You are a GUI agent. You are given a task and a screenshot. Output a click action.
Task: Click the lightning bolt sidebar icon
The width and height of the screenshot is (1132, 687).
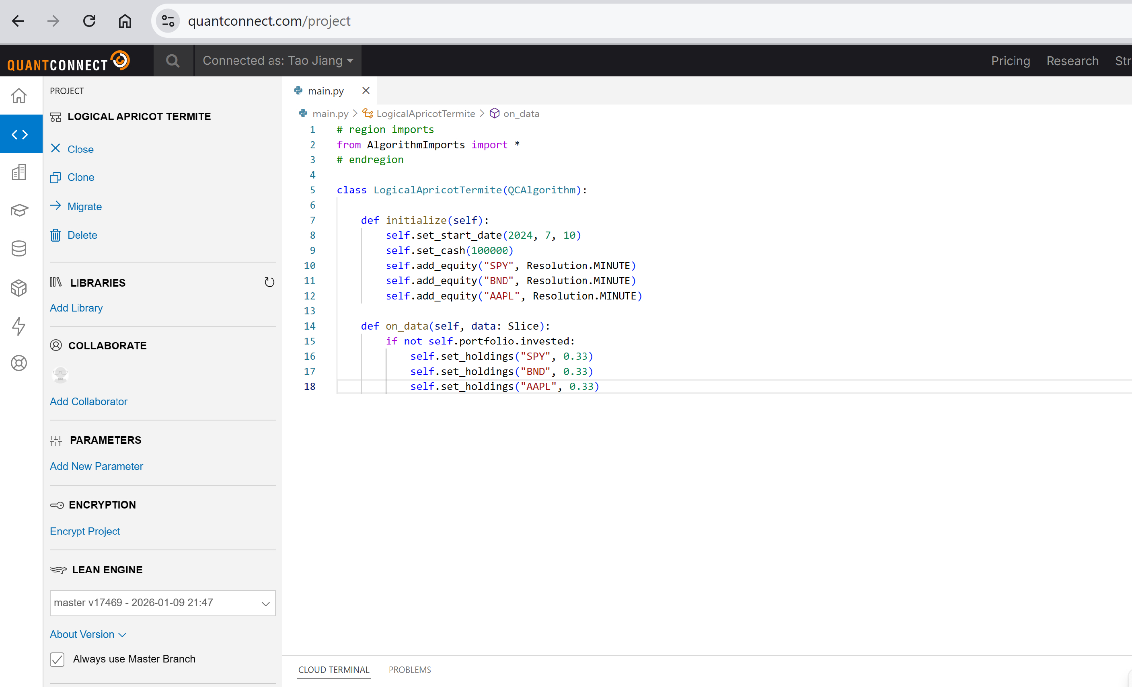click(19, 326)
